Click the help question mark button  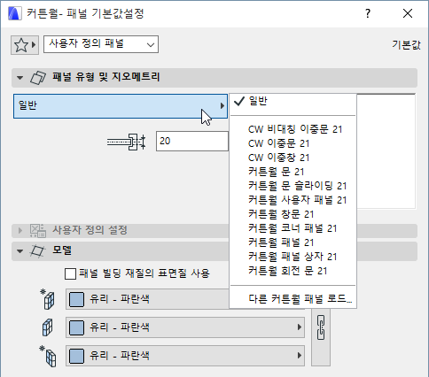(368, 13)
